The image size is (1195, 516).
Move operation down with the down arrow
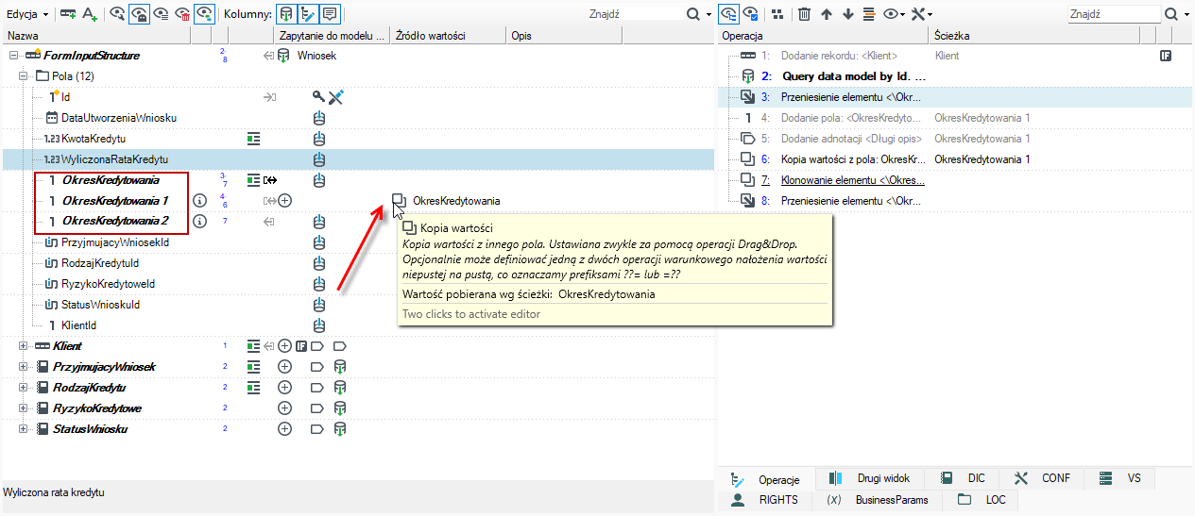coord(847,14)
